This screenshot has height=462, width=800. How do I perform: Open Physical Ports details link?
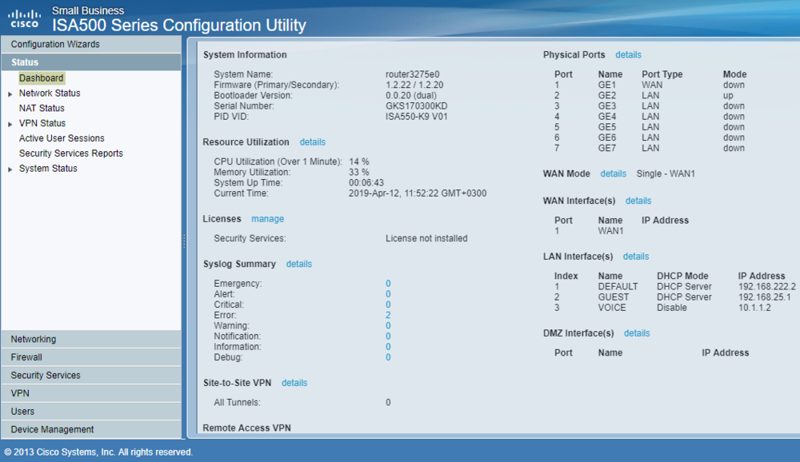pyautogui.click(x=628, y=55)
